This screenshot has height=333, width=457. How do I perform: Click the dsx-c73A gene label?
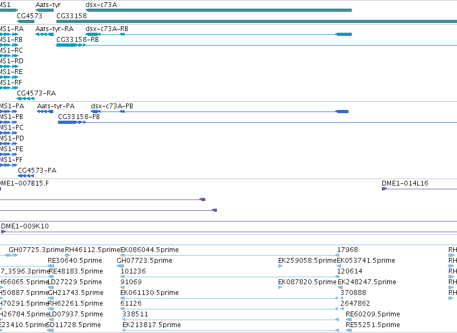(x=101, y=5)
